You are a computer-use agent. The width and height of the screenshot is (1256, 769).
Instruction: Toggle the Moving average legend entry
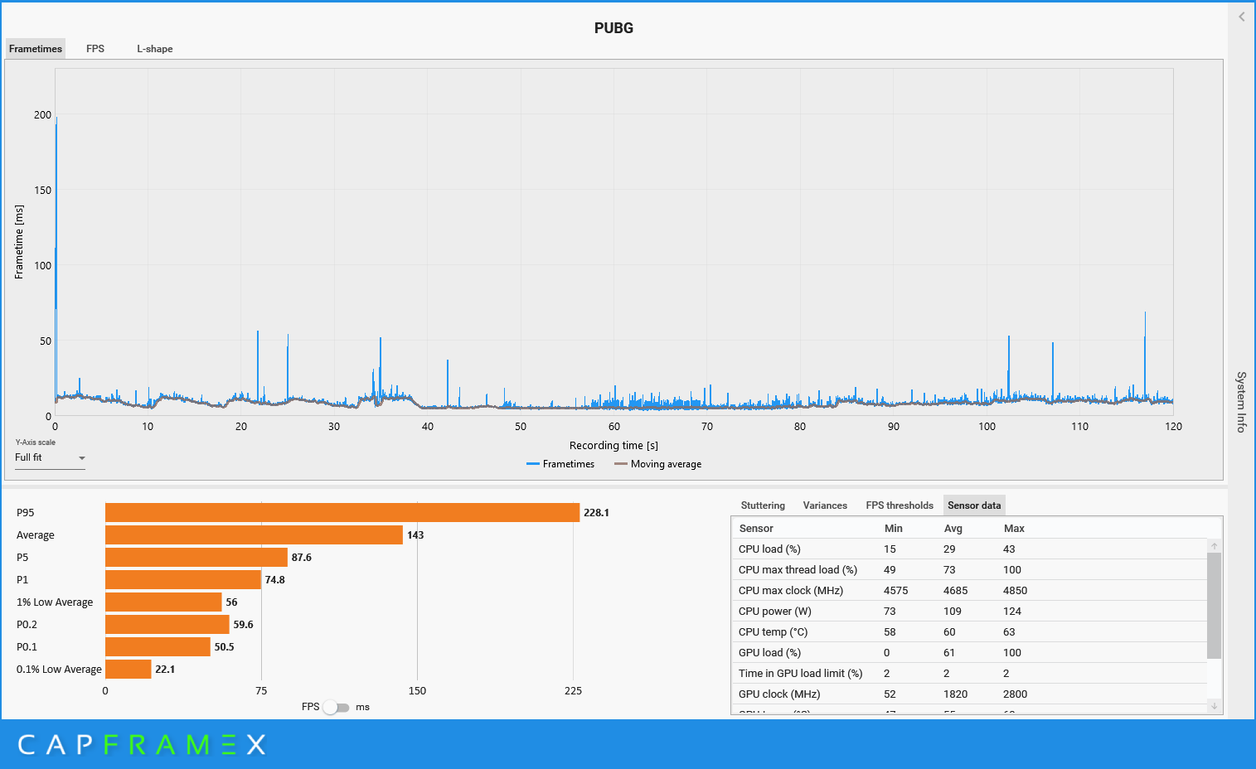pyautogui.click(x=657, y=464)
